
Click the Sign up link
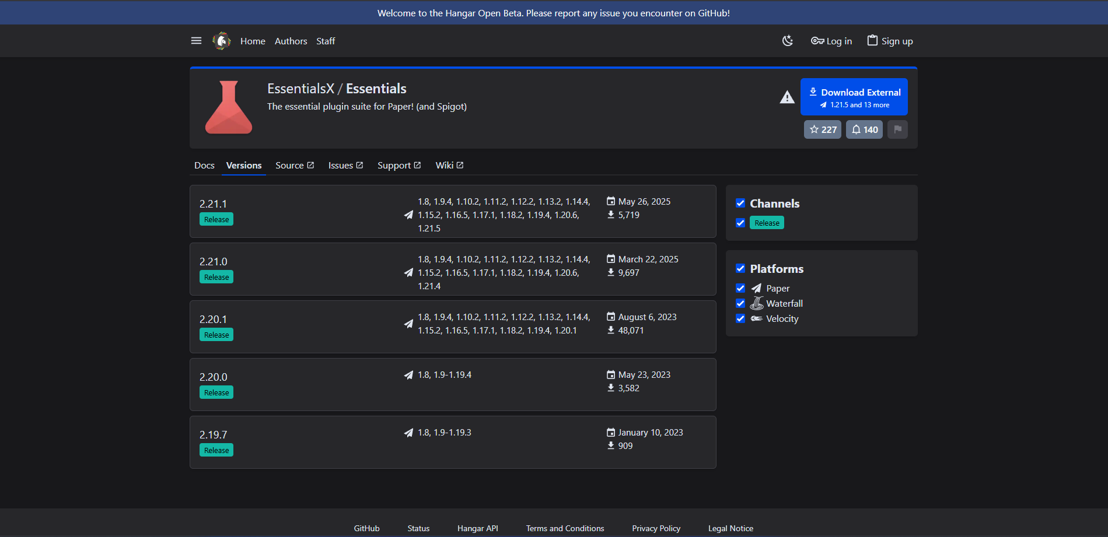(x=890, y=41)
